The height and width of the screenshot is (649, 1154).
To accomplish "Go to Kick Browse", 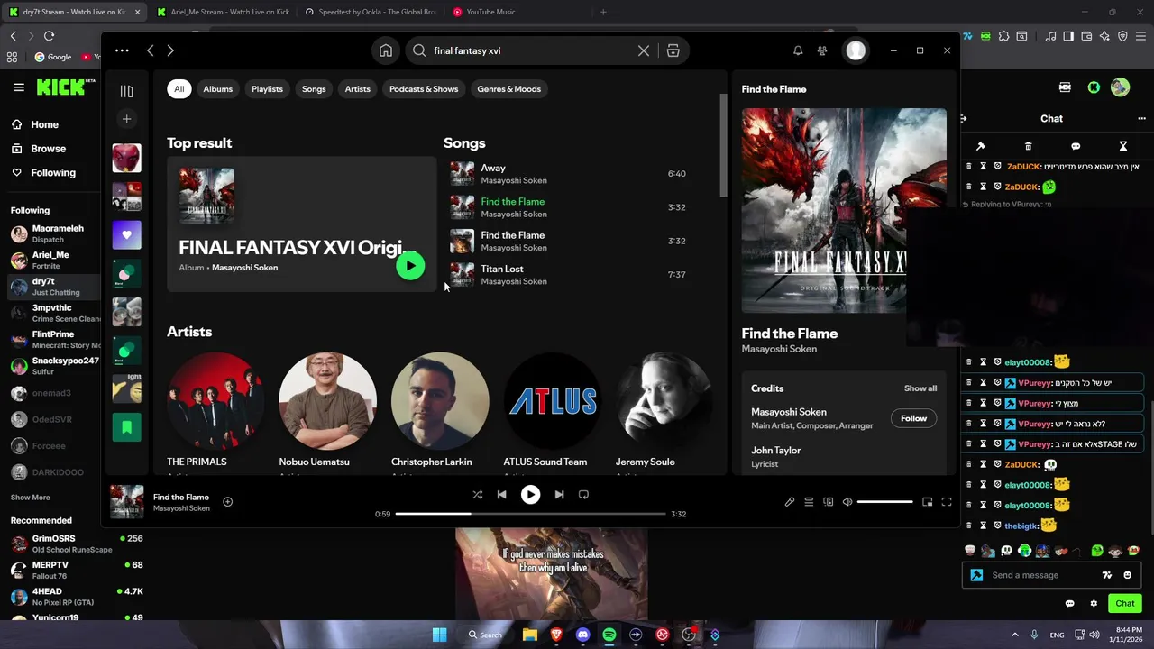I will (39, 149).
